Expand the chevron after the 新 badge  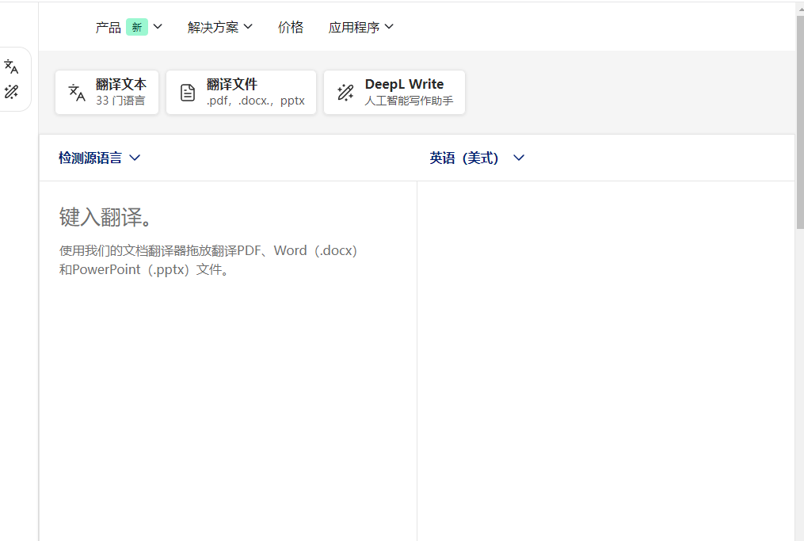tap(158, 27)
